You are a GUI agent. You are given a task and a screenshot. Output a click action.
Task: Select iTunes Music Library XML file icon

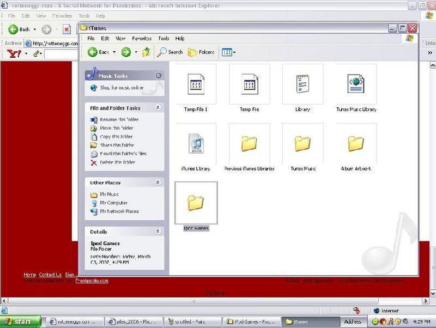[356, 84]
